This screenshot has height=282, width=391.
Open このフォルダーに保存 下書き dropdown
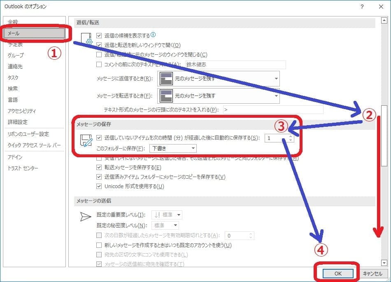pos(173,148)
